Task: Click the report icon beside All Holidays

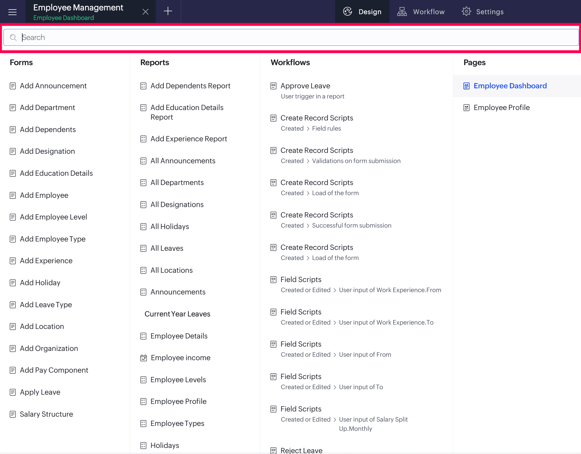Action: [144, 227]
